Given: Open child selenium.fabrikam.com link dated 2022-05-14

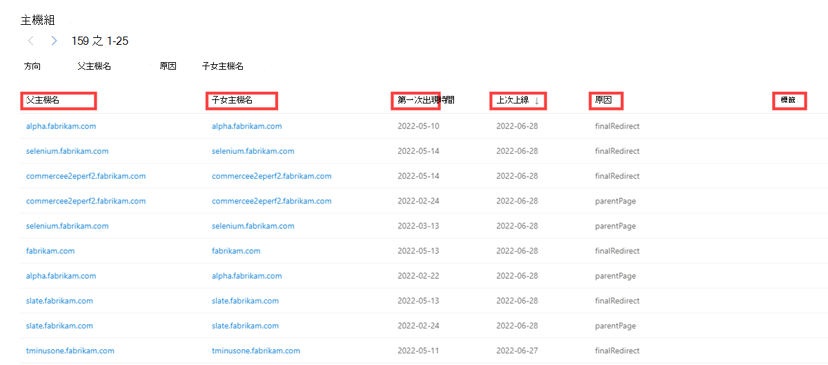Looking at the screenshot, I should (x=253, y=151).
